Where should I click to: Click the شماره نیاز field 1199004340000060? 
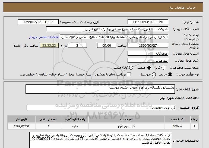click(x=148, y=22)
